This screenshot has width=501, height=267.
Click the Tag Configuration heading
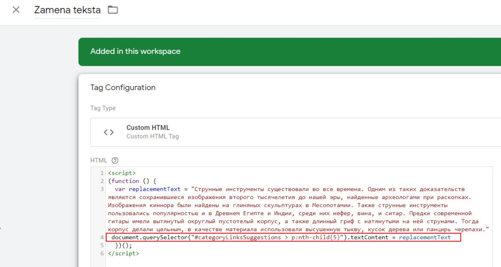(x=123, y=88)
